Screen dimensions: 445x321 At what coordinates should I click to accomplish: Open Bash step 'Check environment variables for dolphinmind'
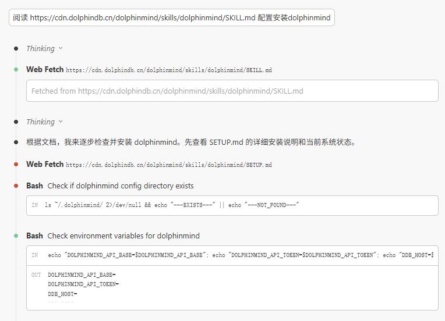(113, 236)
